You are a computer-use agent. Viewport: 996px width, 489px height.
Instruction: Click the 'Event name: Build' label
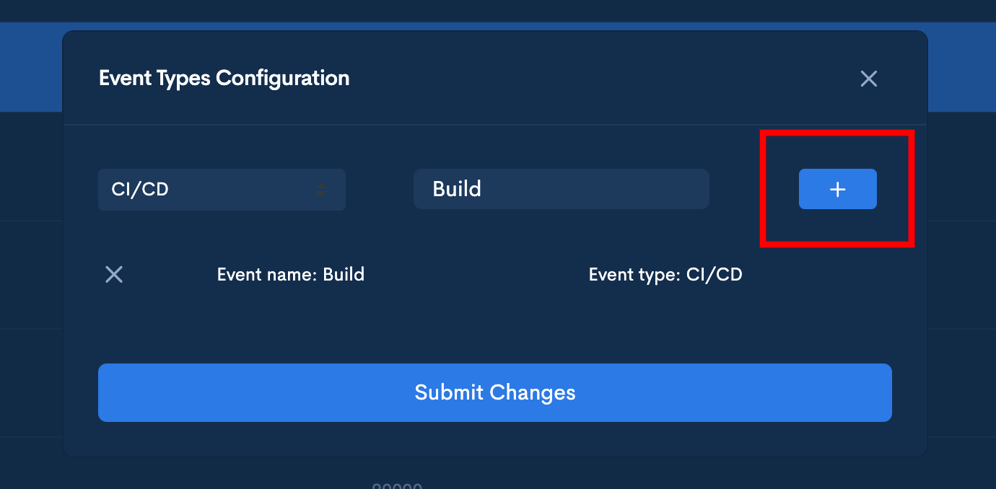290,274
